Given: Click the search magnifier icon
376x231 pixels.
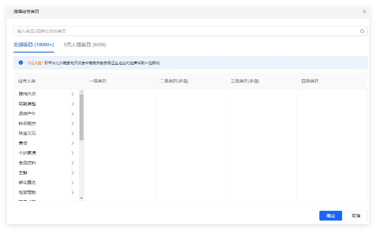Looking at the screenshot, I should pos(362,31).
